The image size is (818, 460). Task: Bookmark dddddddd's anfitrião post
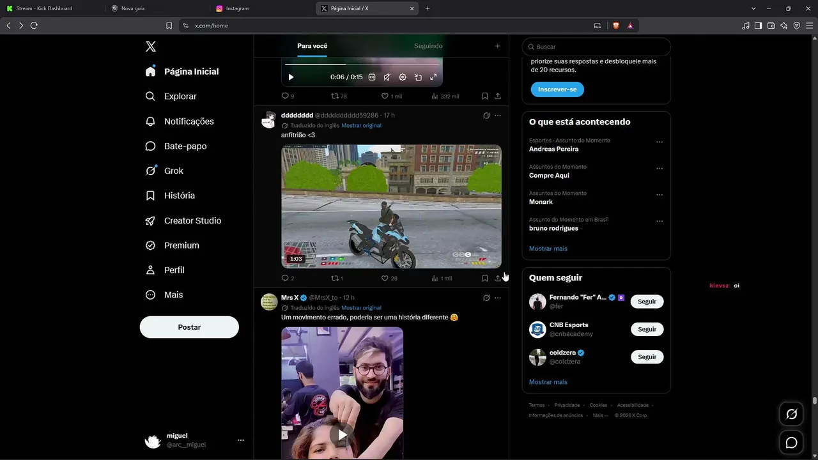click(x=485, y=279)
